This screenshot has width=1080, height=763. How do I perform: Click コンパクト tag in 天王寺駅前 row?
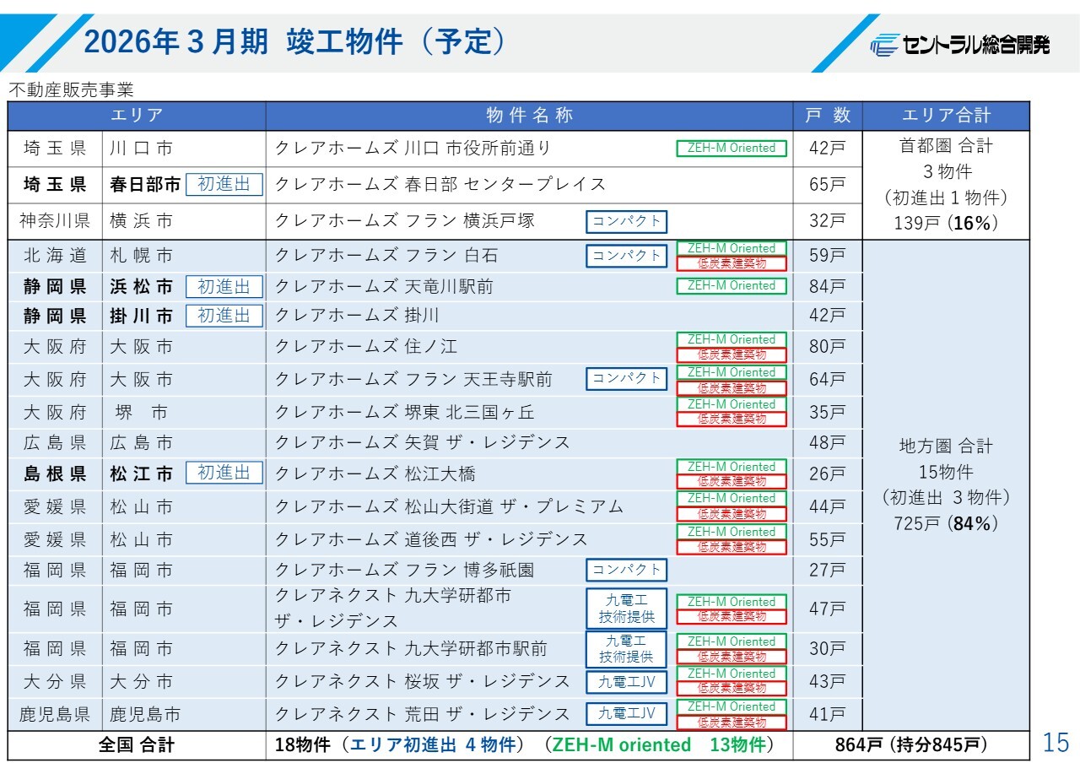pos(626,379)
